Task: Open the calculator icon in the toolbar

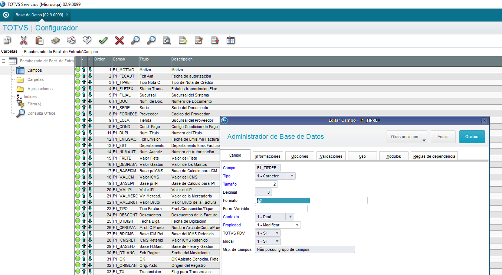Action: coord(55,40)
